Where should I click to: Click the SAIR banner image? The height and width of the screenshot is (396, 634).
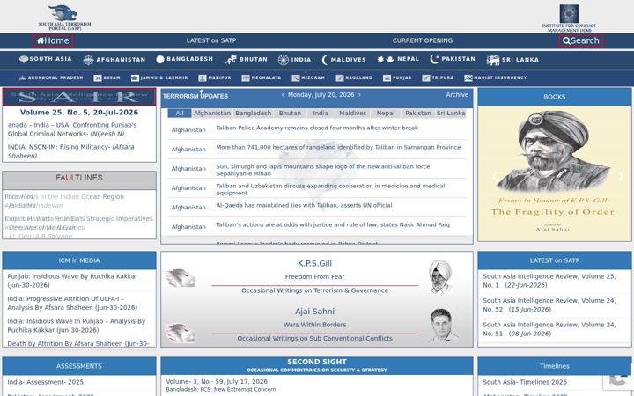(79, 97)
